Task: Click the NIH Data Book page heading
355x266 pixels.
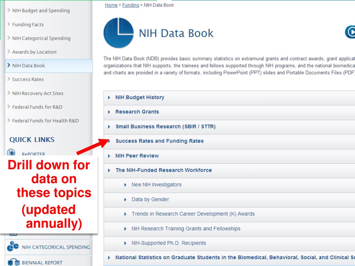Action: tap(176, 33)
